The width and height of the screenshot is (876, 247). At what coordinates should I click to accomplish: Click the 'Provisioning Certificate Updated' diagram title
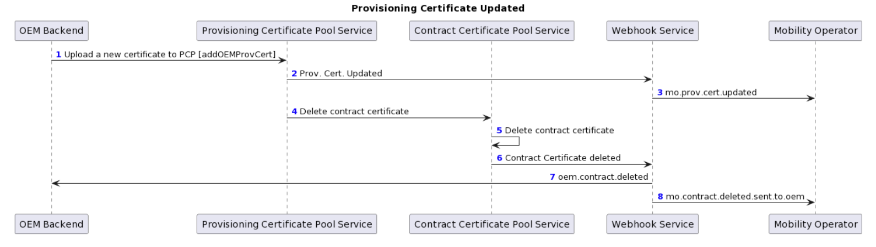pos(438,8)
